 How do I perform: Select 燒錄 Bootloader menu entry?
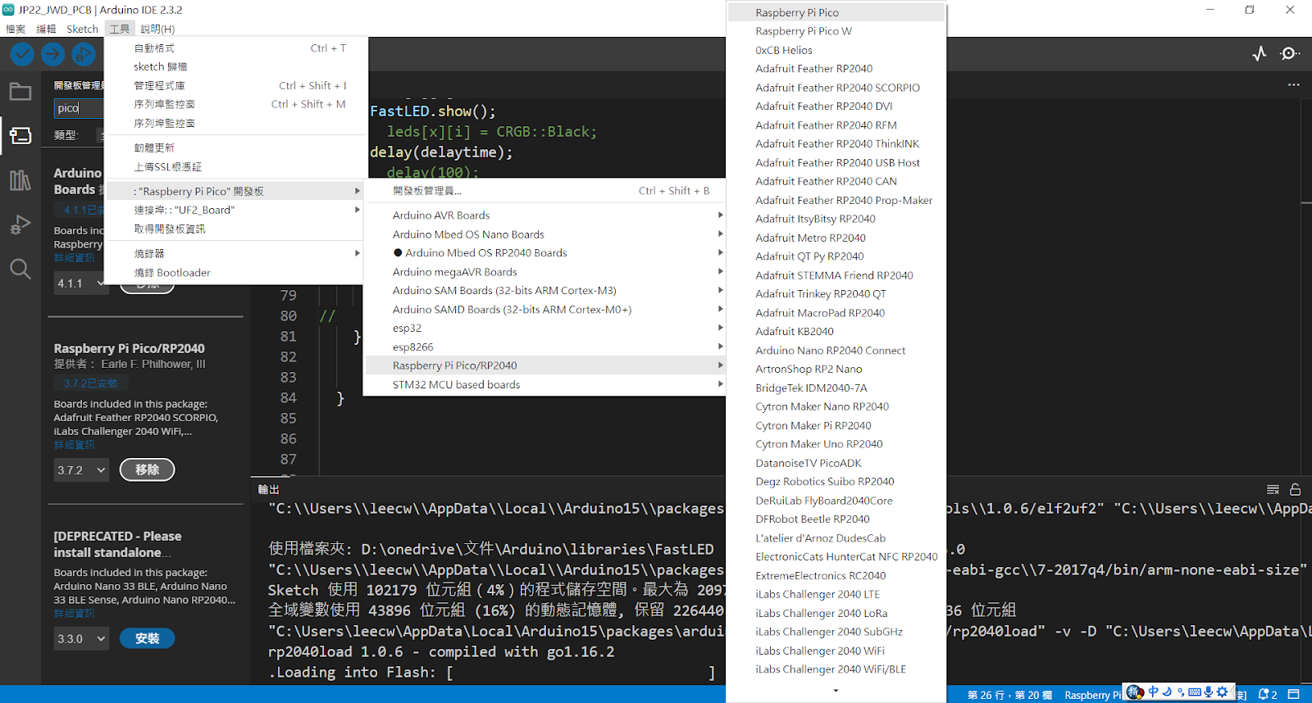point(234,272)
